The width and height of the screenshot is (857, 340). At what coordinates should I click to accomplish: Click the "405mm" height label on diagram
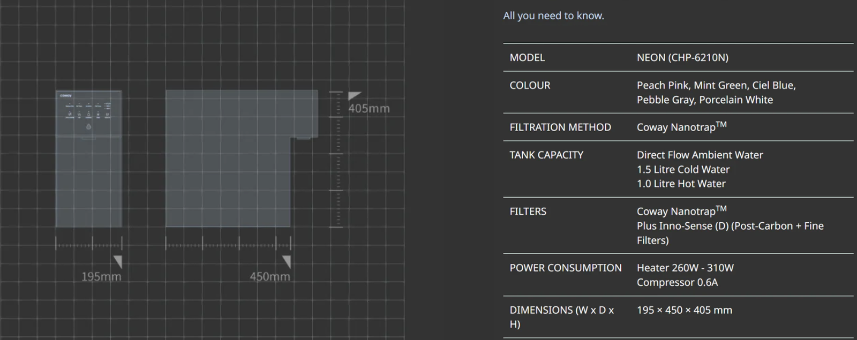click(369, 109)
